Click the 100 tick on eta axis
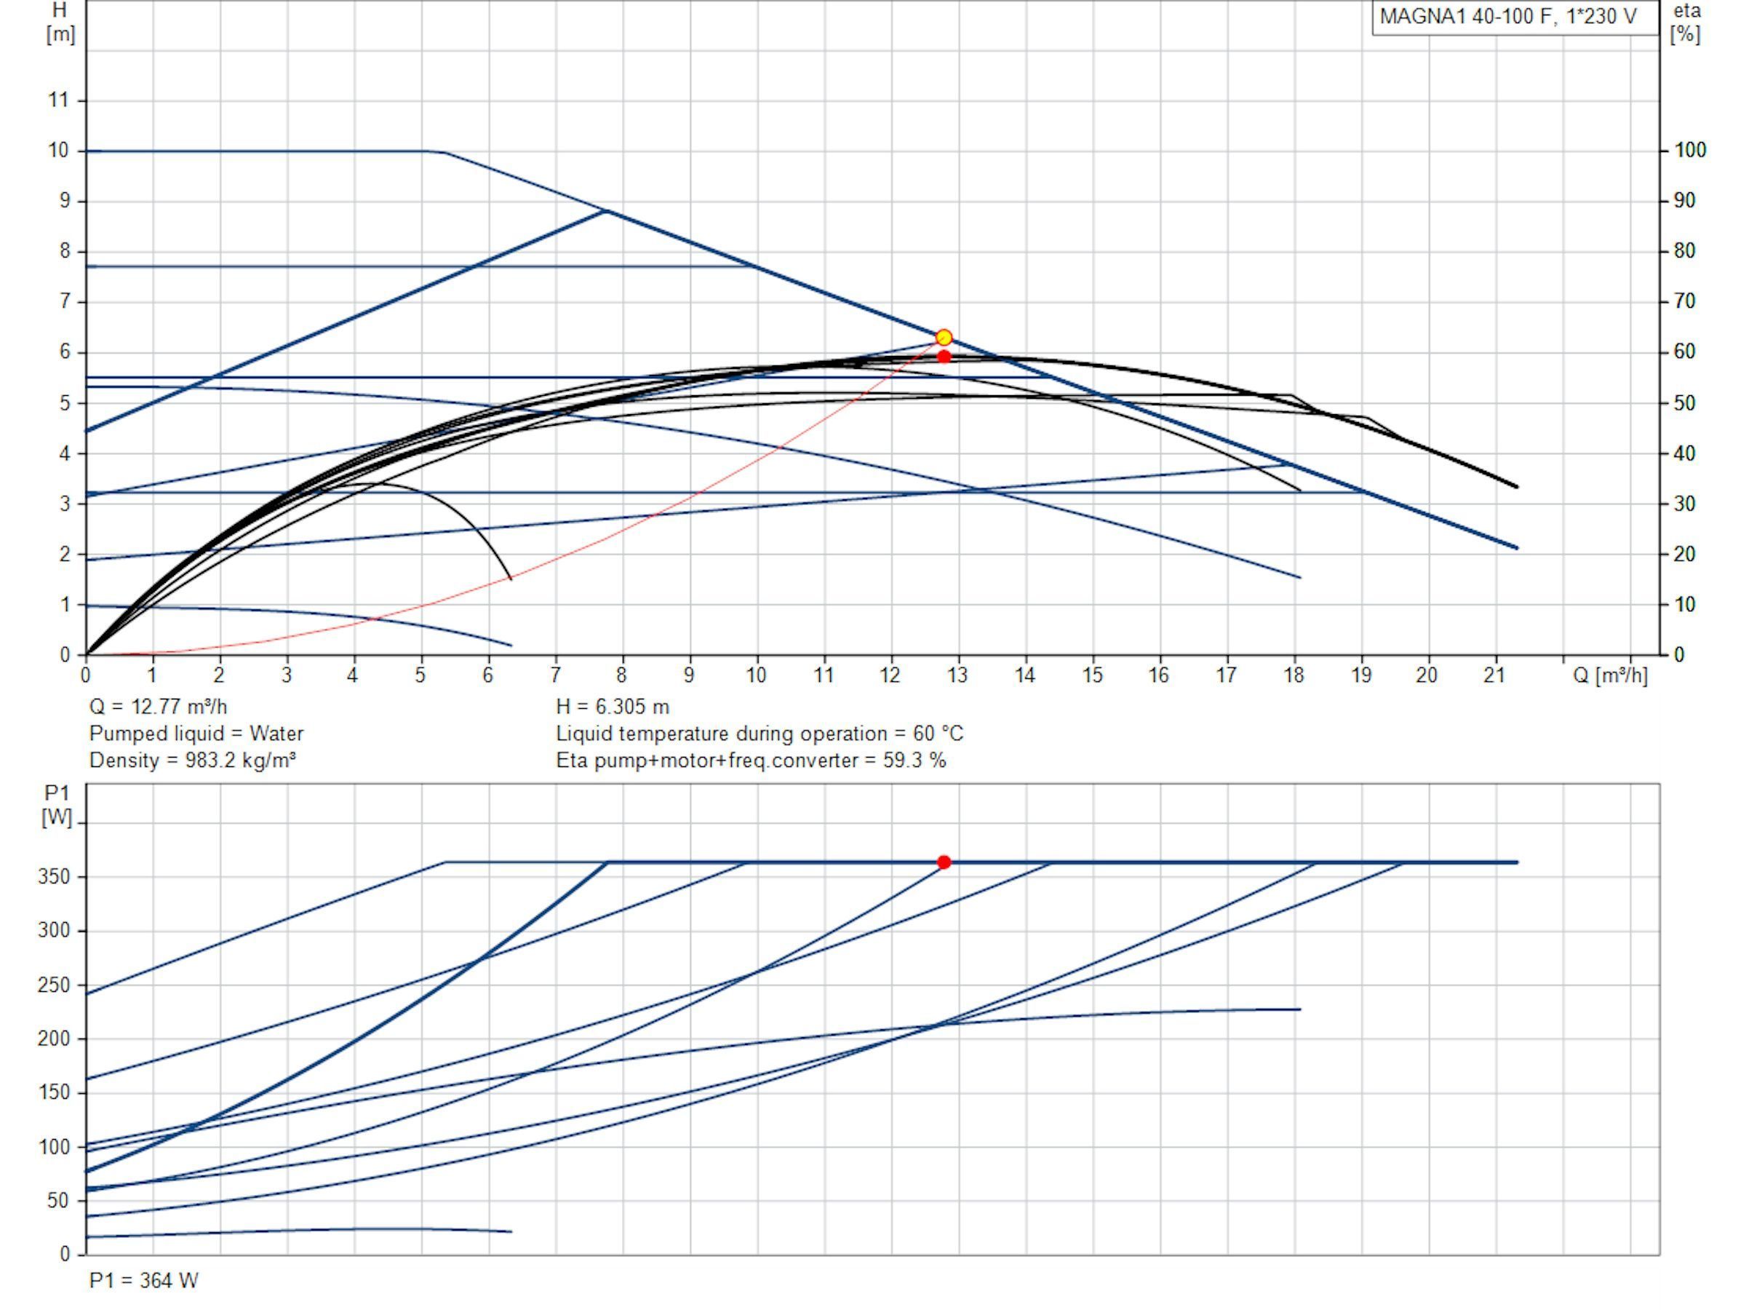1746x1310 pixels. 1690,150
